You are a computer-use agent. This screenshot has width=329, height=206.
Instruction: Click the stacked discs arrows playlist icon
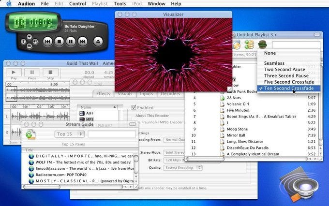(249, 44)
